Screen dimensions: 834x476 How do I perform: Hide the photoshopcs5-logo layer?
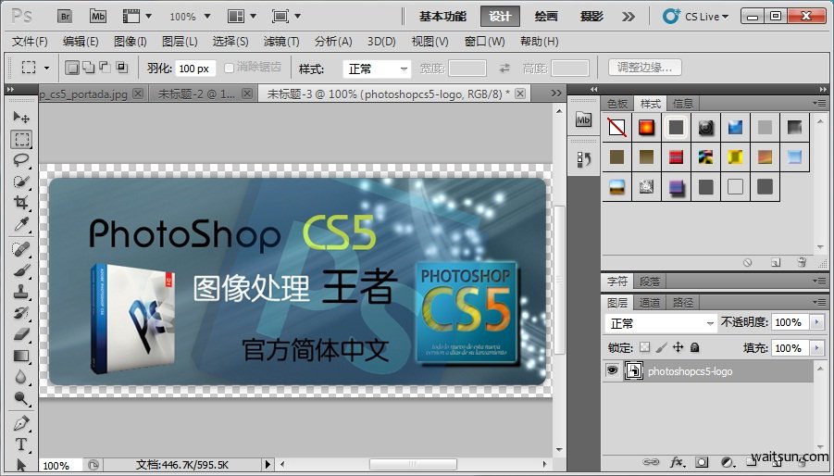coord(612,370)
